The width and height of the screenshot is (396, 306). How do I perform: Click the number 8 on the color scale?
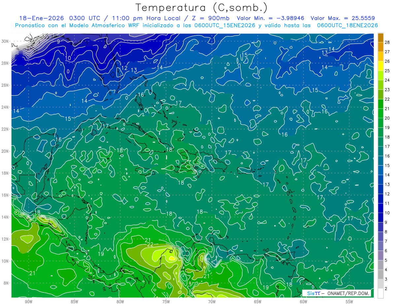(x=386, y=232)
